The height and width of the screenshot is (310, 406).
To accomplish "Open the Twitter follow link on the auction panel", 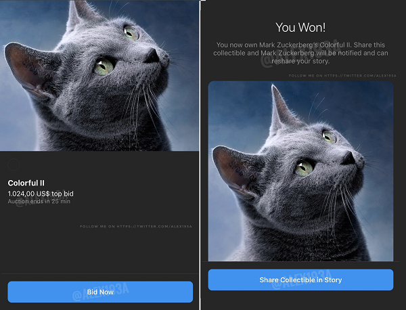I will (x=136, y=226).
